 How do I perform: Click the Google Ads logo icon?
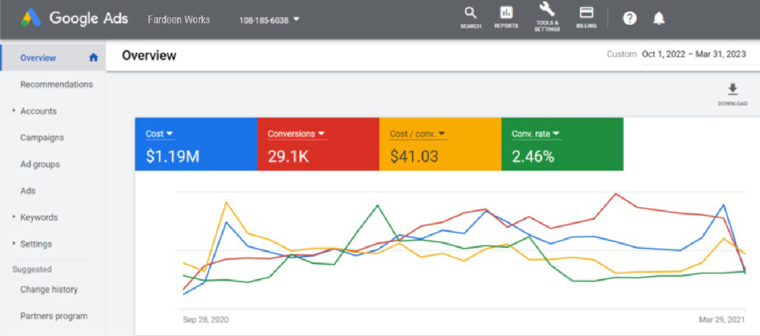32,19
